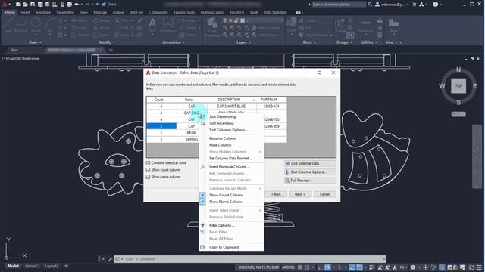Viewport: 485px width, 272px height.
Task: Expand the Block panel dropdown
Action: point(309,42)
